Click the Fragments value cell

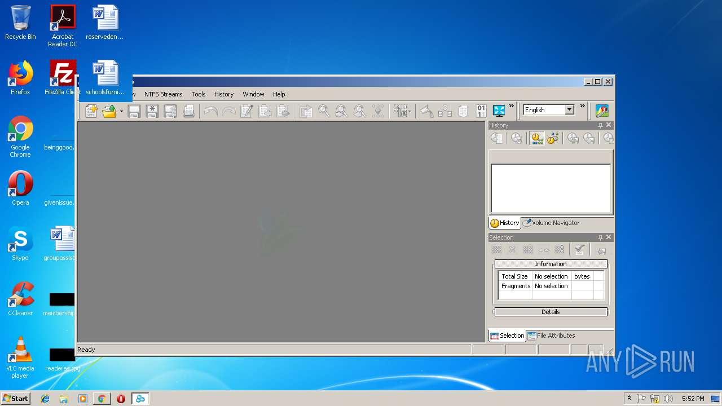click(x=551, y=286)
